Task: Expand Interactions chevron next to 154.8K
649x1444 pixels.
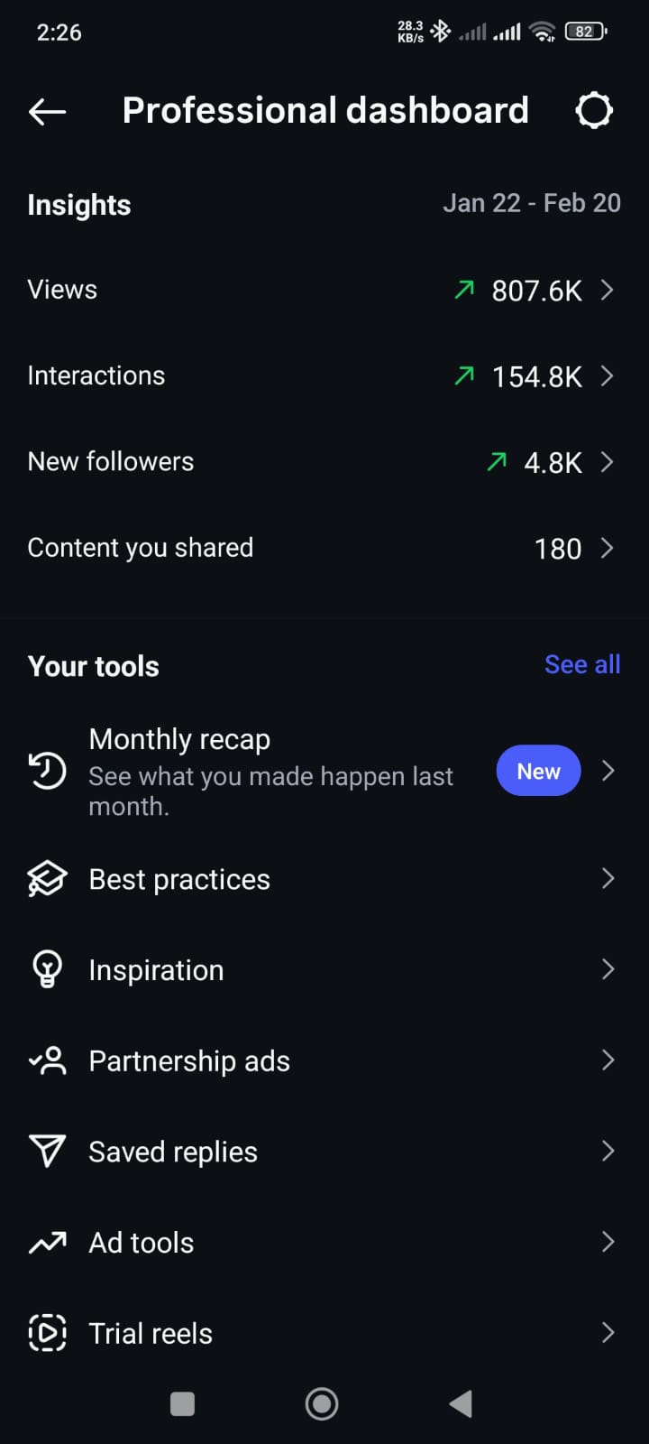Action: pyautogui.click(x=608, y=375)
